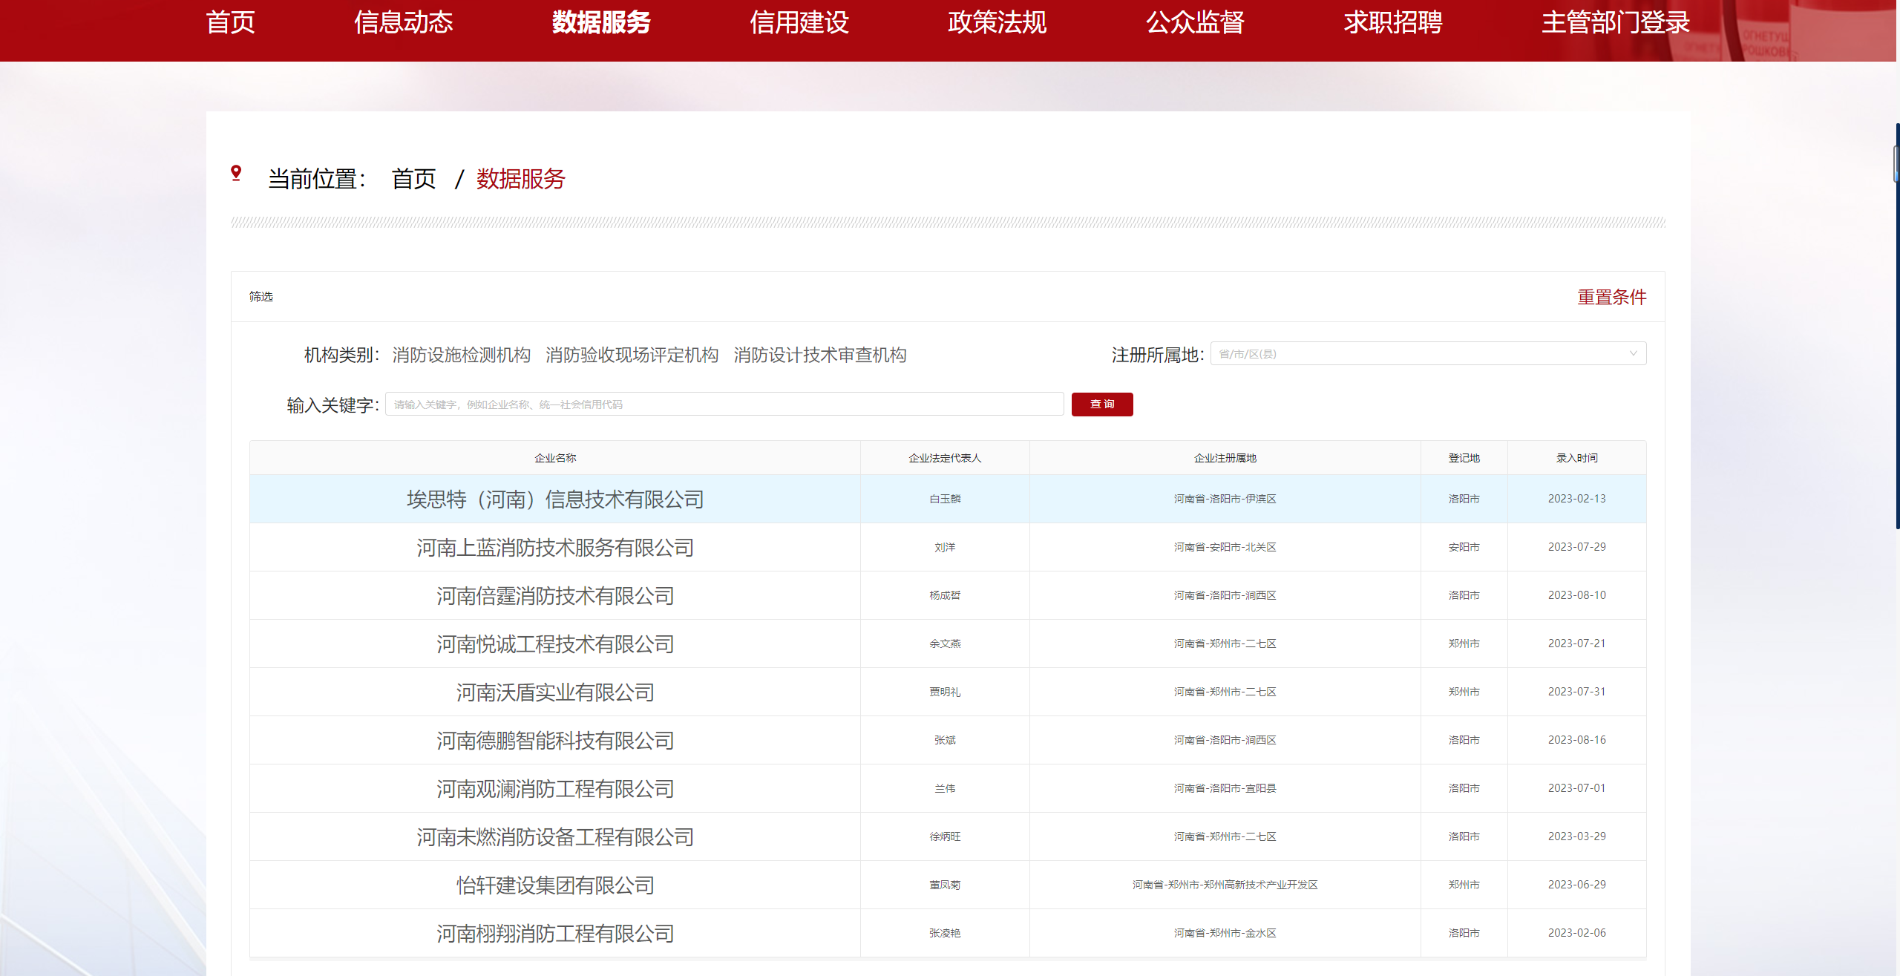
Task: Click the dropdown arrow of 省/市/区(县) selector
Action: 1633,353
